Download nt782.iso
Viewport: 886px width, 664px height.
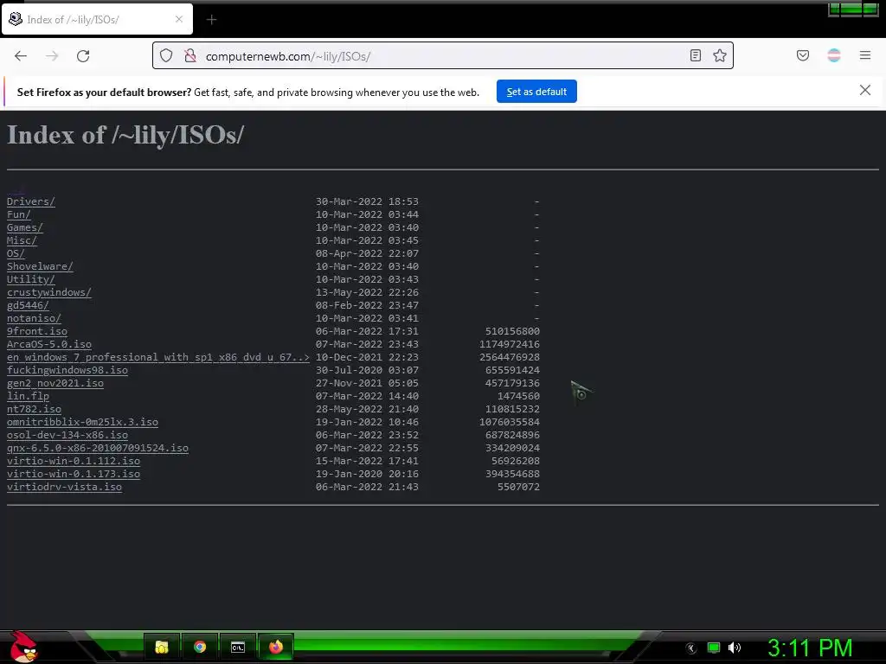pos(34,409)
